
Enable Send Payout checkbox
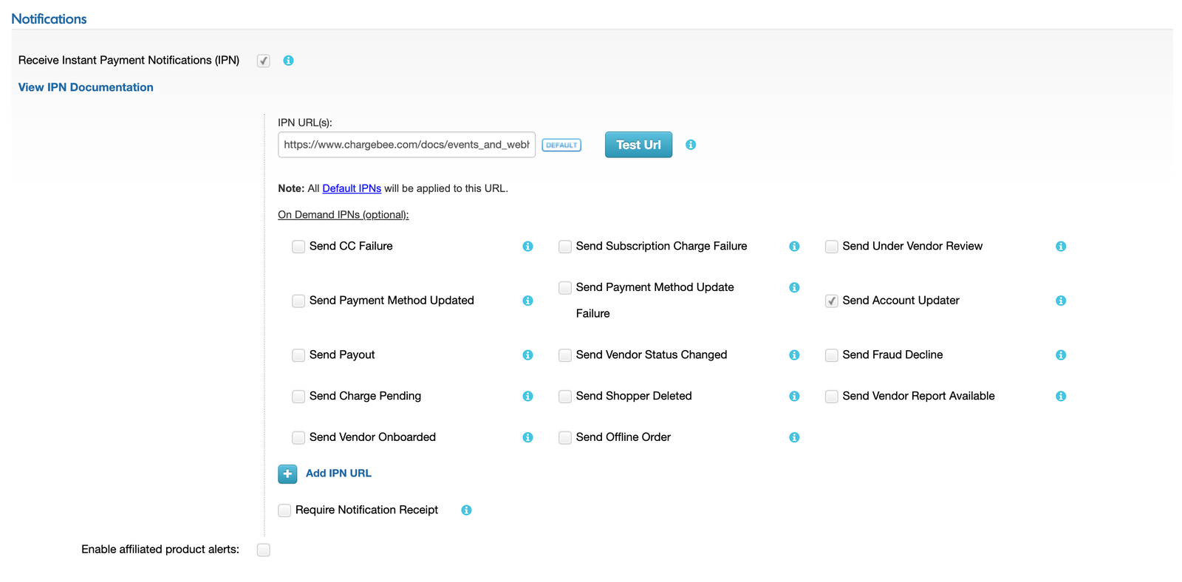coord(298,355)
